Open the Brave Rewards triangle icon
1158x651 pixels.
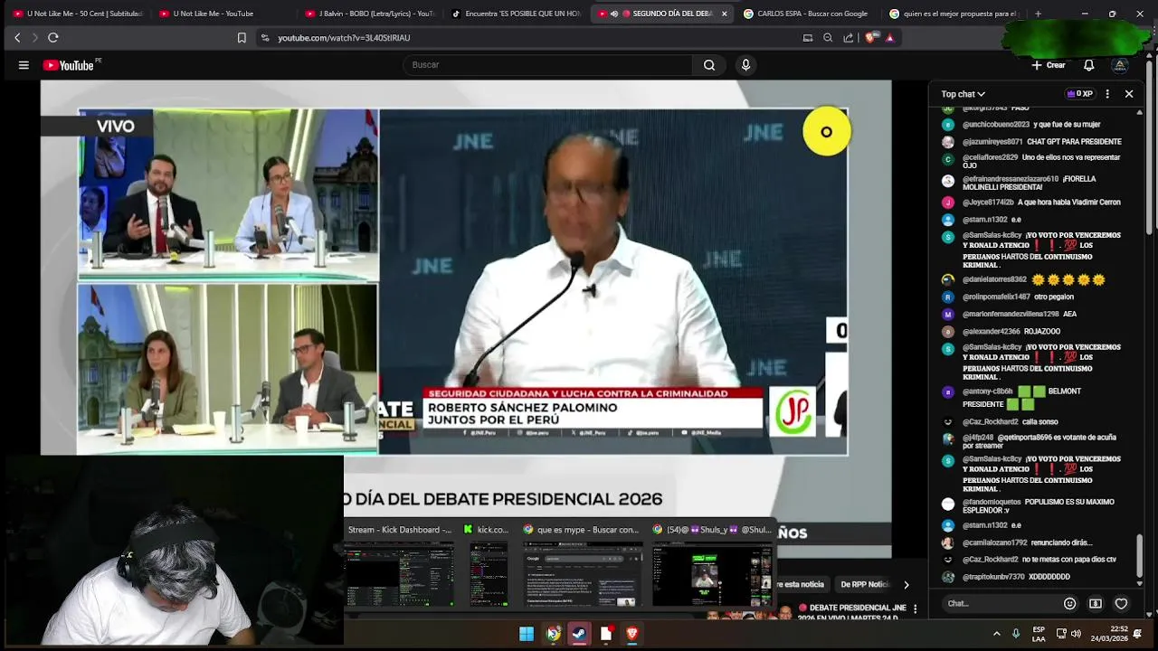click(890, 38)
